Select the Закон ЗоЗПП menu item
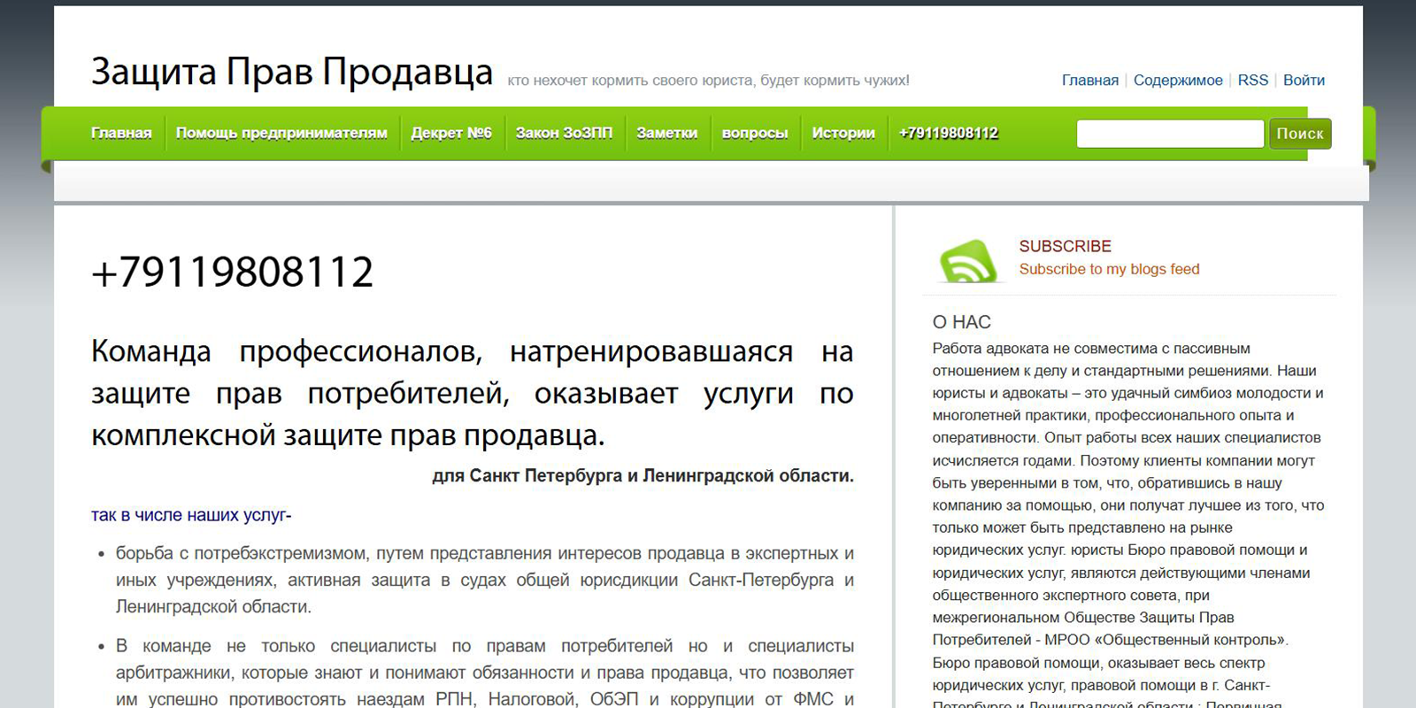The image size is (1416, 708). (564, 134)
